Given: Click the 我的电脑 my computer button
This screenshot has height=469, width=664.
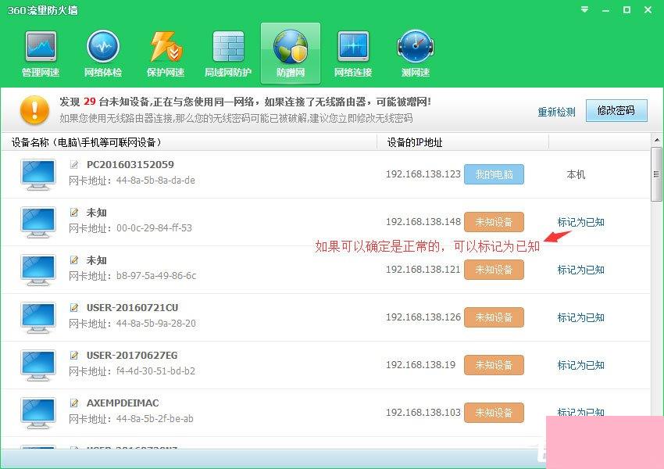Looking at the screenshot, I should point(494,174).
